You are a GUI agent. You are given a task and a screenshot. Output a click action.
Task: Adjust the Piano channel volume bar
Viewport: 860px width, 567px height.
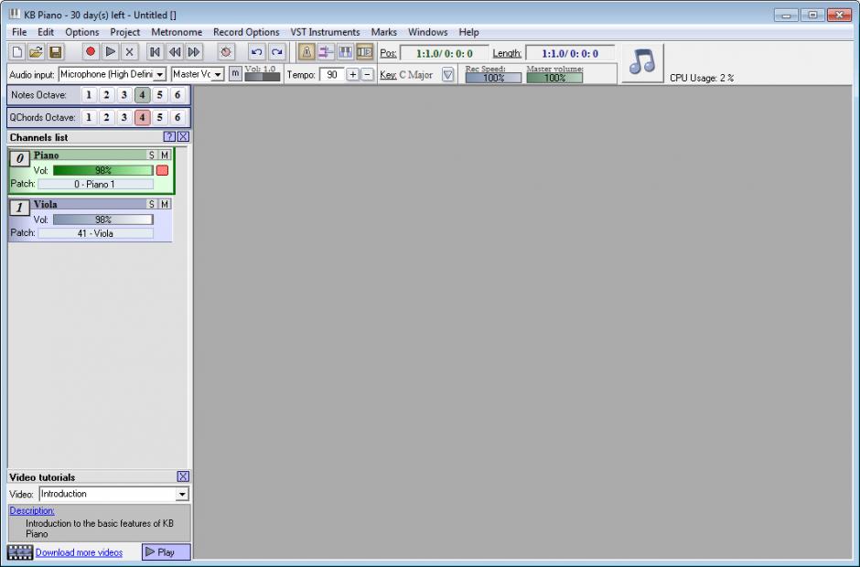[103, 170]
